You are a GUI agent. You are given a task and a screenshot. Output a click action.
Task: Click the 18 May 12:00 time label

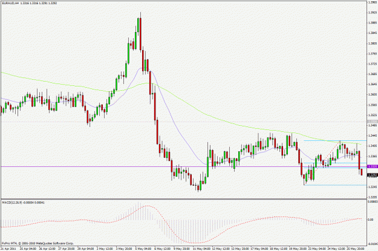tap(278, 249)
